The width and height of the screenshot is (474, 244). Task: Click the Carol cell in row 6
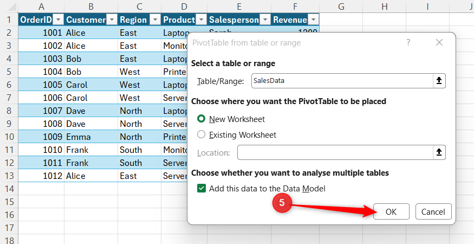pos(91,85)
